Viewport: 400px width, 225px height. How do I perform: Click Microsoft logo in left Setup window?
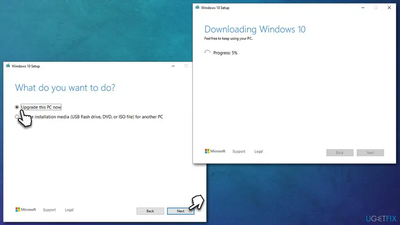[26, 210]
